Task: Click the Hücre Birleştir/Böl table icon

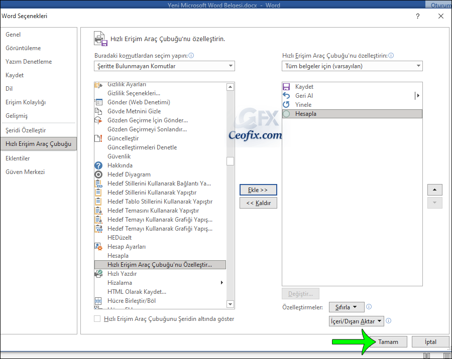Action: (98, 301)
